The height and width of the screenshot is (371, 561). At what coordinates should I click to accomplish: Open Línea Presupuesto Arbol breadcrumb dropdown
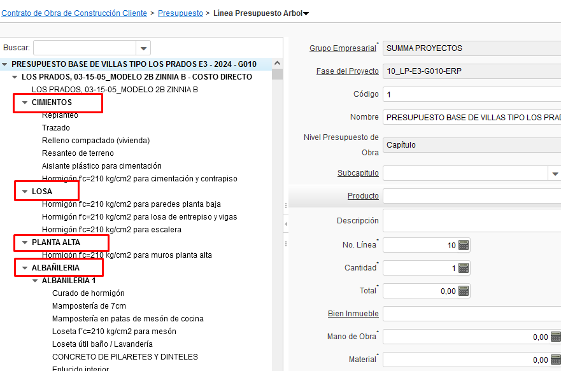click(x=306, y=13)
